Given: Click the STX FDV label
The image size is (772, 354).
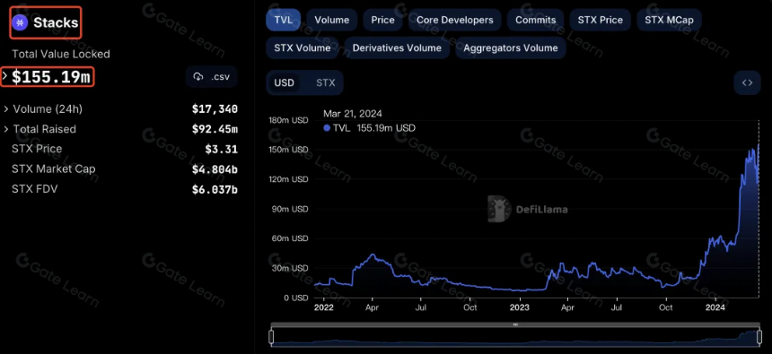Looking at the screenshot, I should click(34, 189).
